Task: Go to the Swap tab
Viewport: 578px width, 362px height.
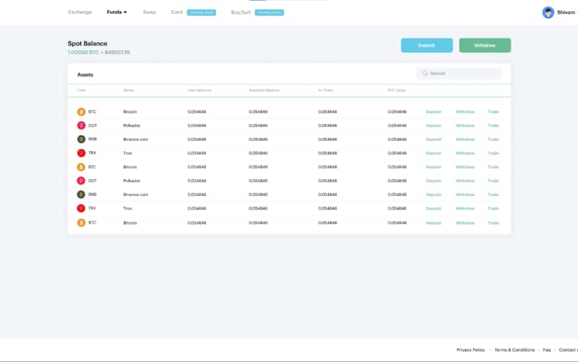Action: [x=149, y=12]
